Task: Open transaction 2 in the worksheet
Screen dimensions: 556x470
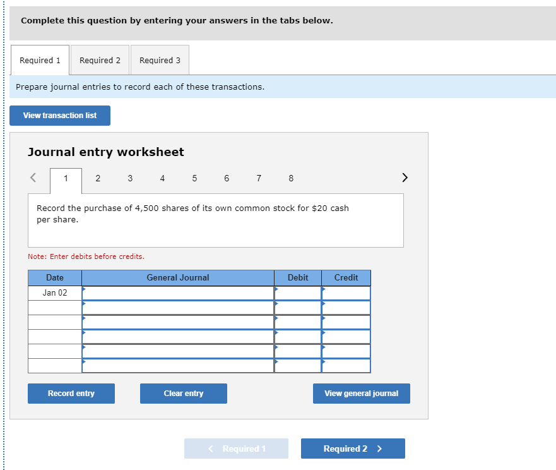Action: 98,178
